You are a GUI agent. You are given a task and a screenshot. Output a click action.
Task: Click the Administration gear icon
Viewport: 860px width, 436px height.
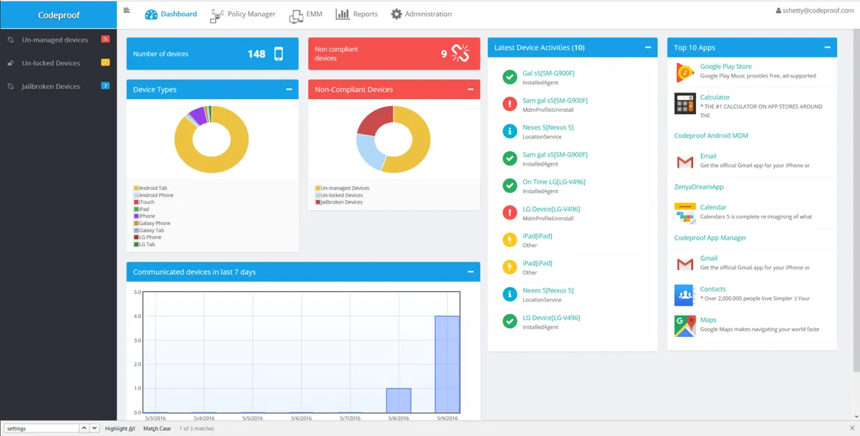[x=396, y=14]
